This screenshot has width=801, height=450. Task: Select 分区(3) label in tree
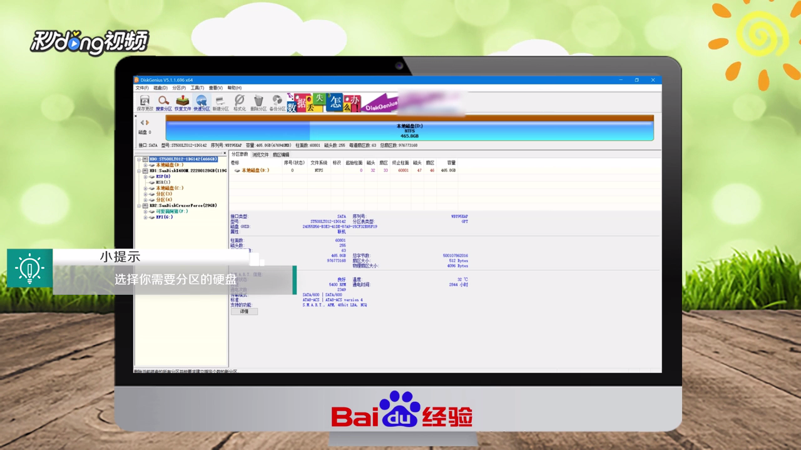click(x=164, y=194)
